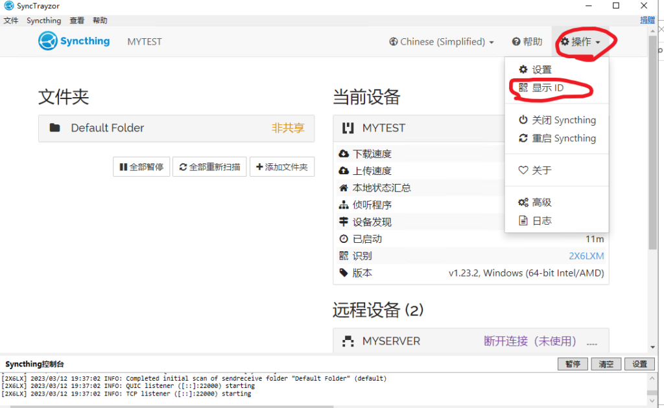Click the tag icon beside 版本

[344, 273]
